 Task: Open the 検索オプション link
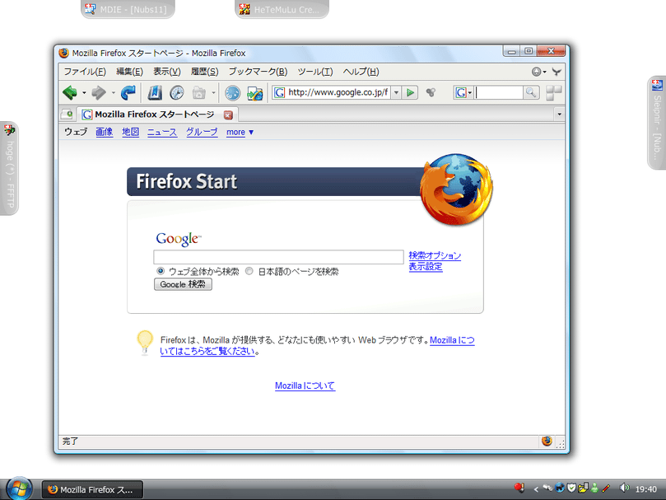(x=435, y=255)
